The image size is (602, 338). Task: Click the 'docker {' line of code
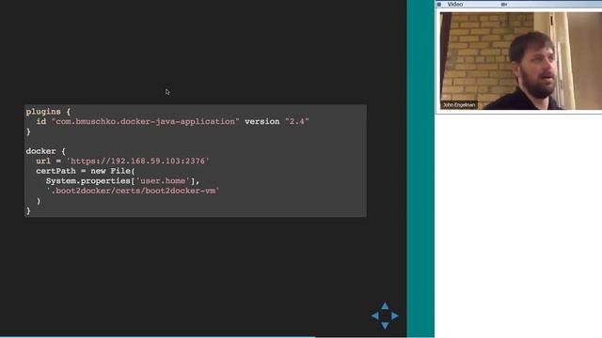pyautogui.click(x=46, y=151)
